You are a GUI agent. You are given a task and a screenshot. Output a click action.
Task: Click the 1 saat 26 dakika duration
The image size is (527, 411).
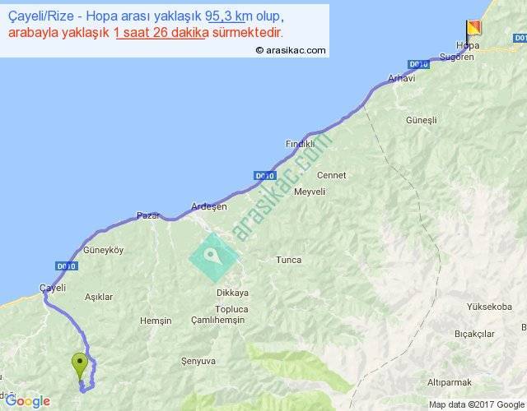(161, 33)
